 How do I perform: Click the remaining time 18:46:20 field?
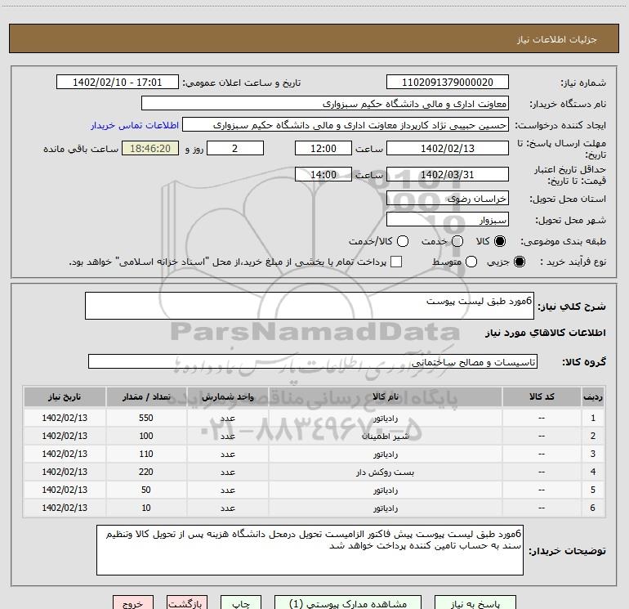[150, 148]
